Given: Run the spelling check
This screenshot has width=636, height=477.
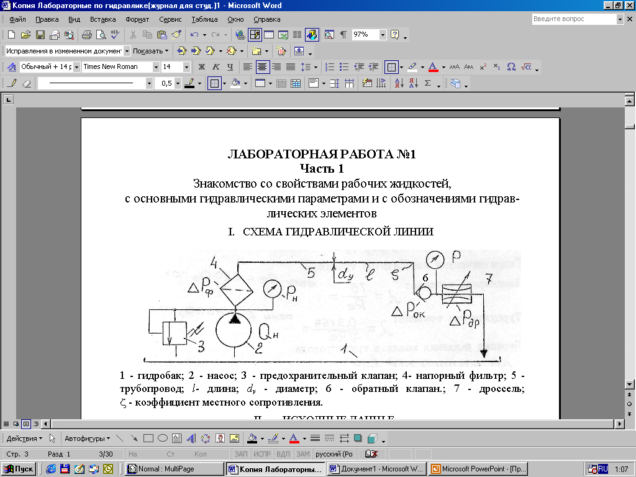Looking at the screenshot, I should point(115,35).
